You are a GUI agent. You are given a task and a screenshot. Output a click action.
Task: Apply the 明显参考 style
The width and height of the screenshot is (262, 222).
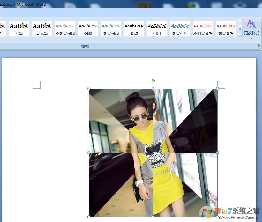[x=226, y=28]
